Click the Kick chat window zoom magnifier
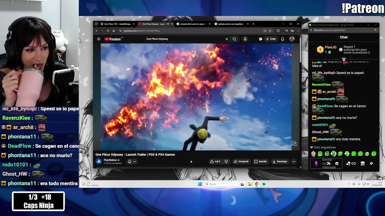The width and height of the screenshot is (385, 216). (x=375, y=30)
